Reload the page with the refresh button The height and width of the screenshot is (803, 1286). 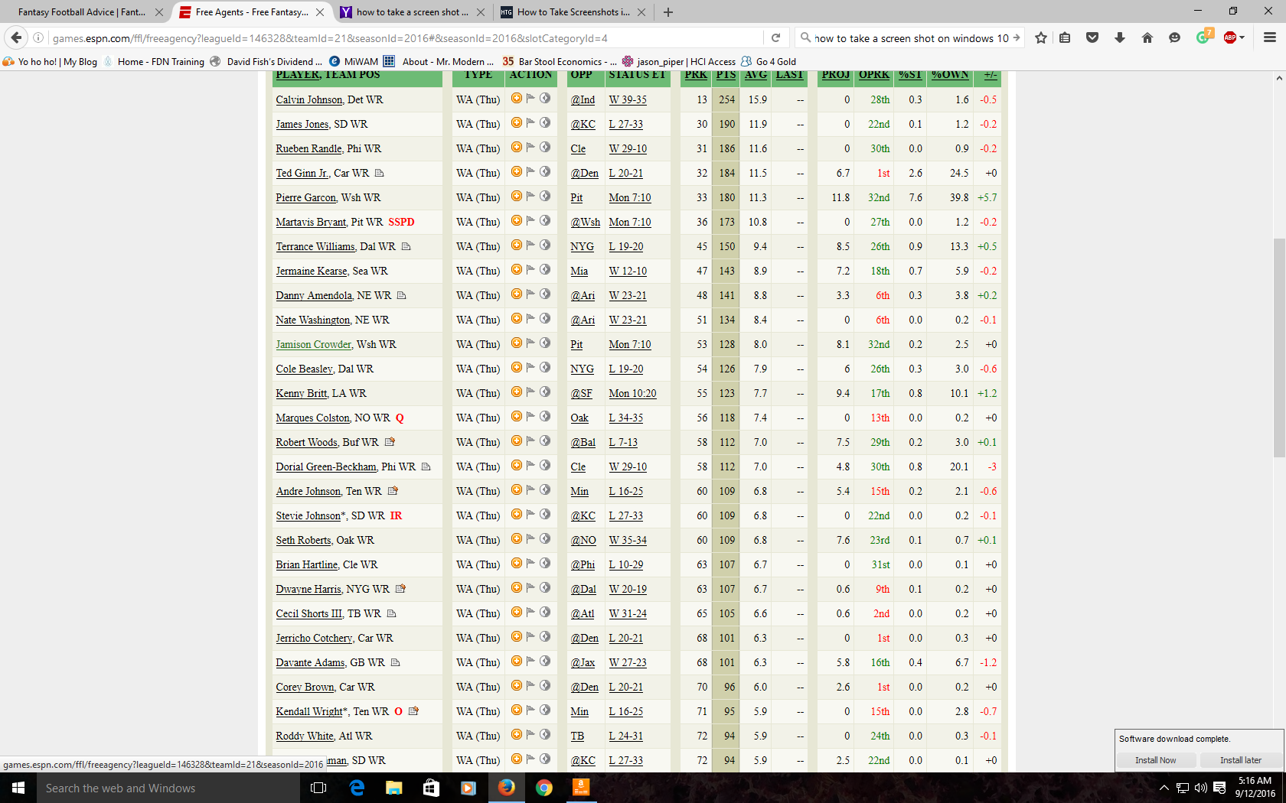point(775,37)
